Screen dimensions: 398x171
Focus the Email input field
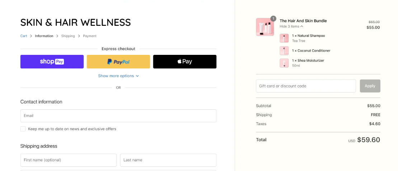tap(118, 116)
